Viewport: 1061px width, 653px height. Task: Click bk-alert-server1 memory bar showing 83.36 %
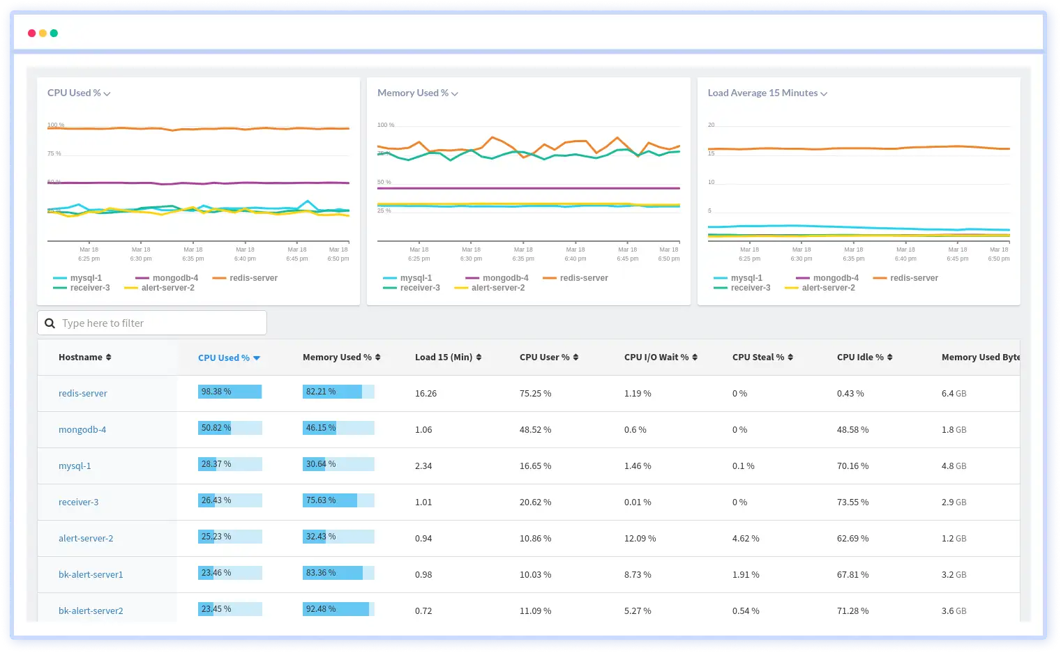pos(338,573)
